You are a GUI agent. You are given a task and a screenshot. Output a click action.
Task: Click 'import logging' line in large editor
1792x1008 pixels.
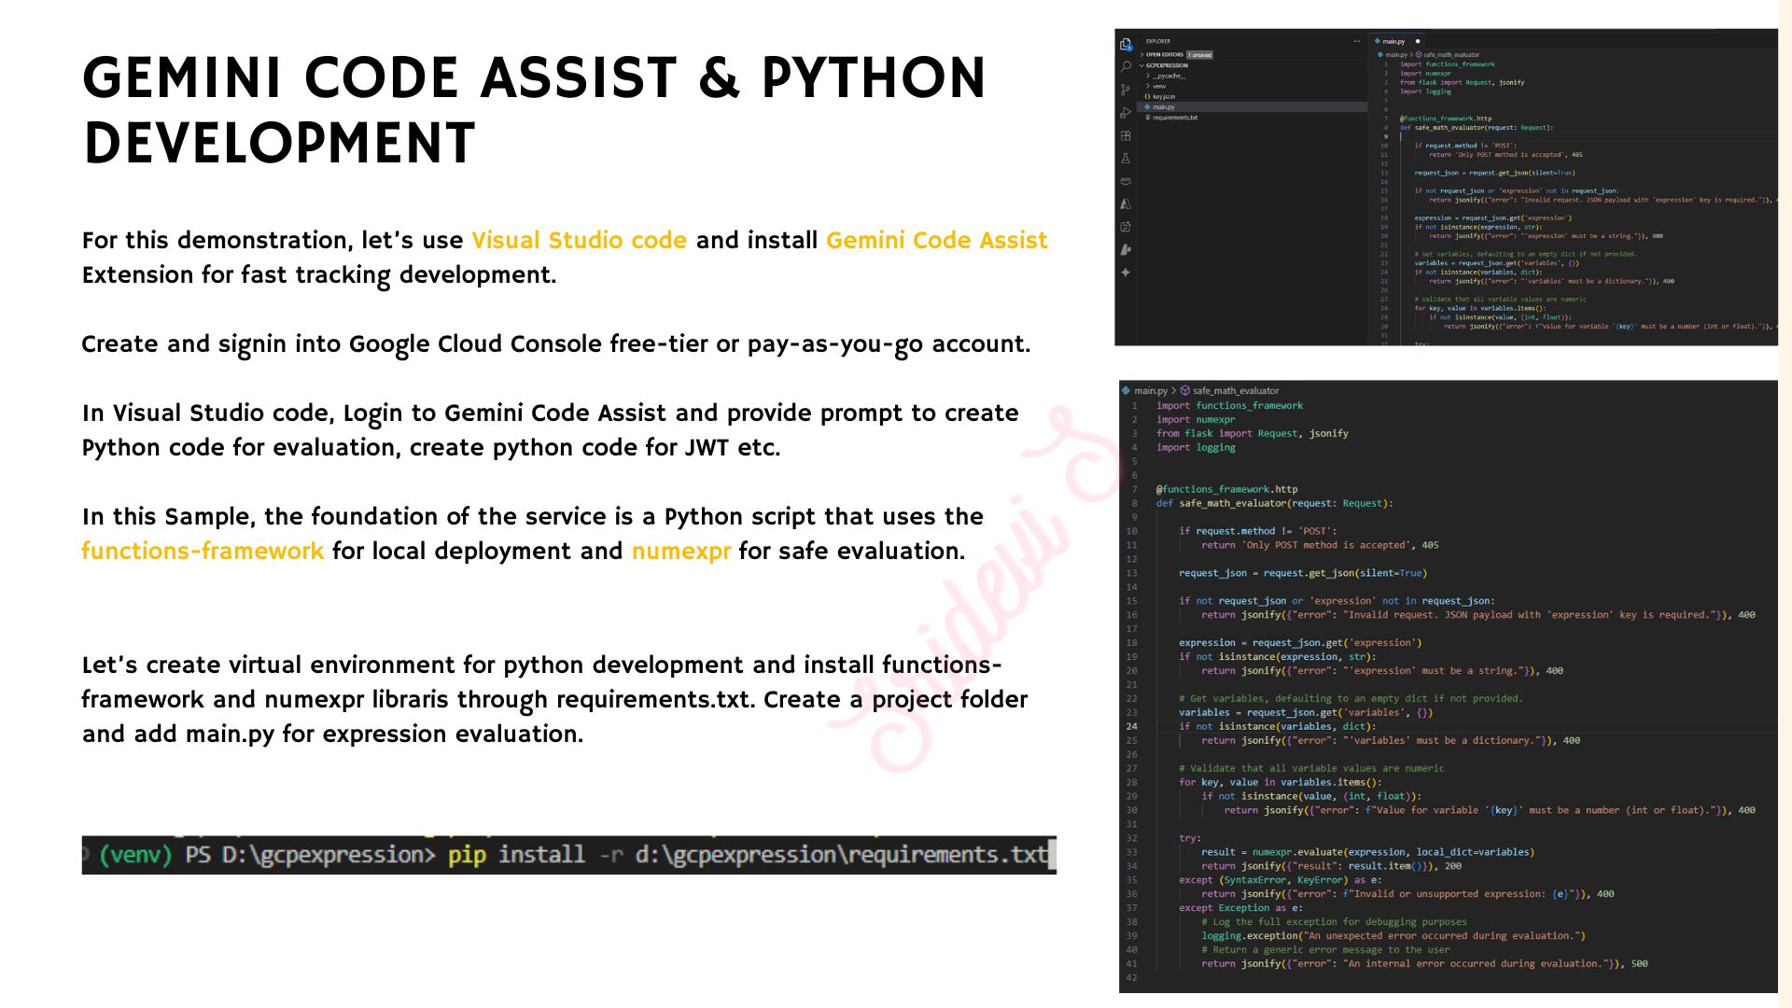(1196, 447)
